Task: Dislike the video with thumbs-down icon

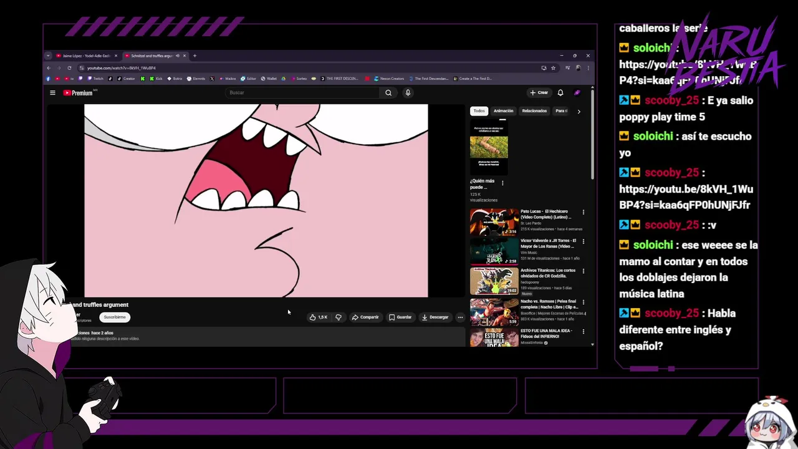Action: tap(339, 317)
